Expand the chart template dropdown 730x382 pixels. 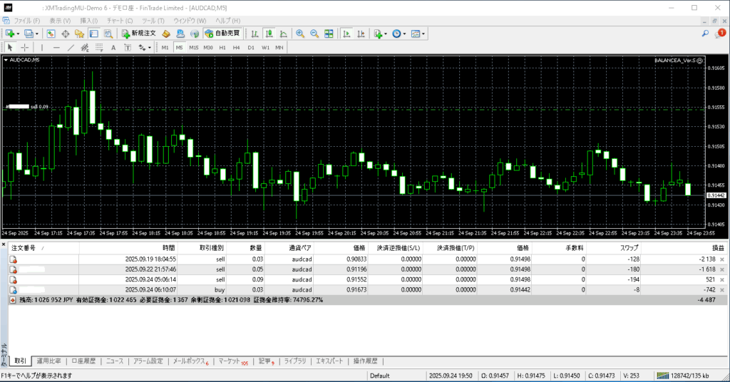point(423,33)
